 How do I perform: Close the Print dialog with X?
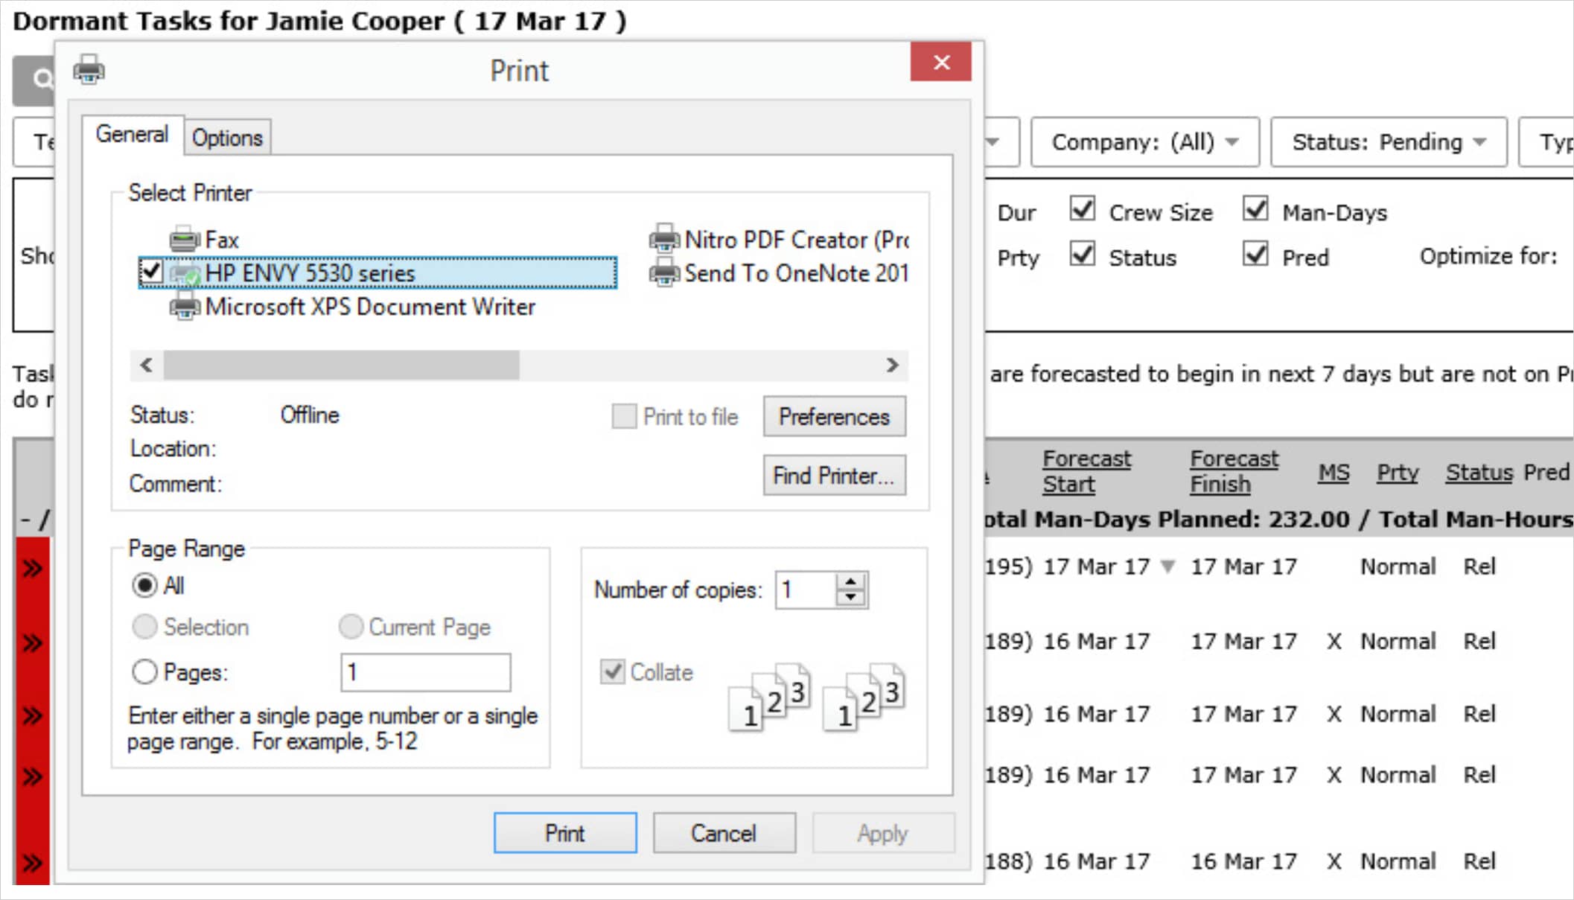(x=941, y=62)
